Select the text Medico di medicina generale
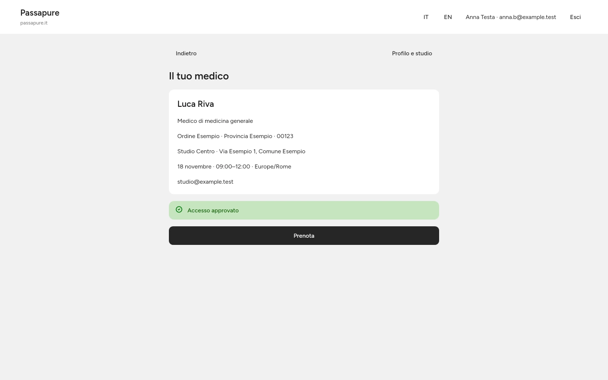The width and height of the screenshot is (608, 380). pos(215,121)
